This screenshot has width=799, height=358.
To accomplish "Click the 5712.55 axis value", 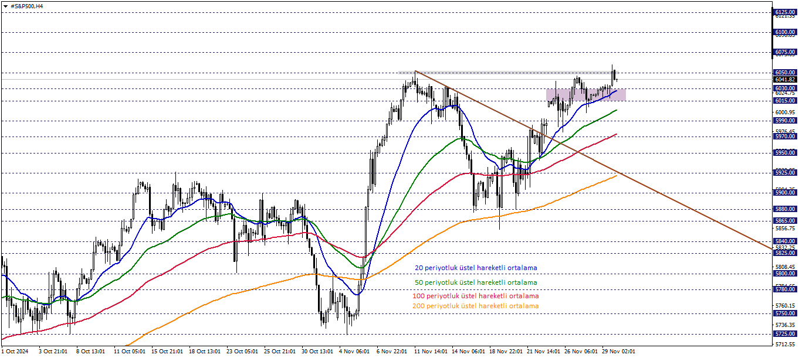I will 784,345.
